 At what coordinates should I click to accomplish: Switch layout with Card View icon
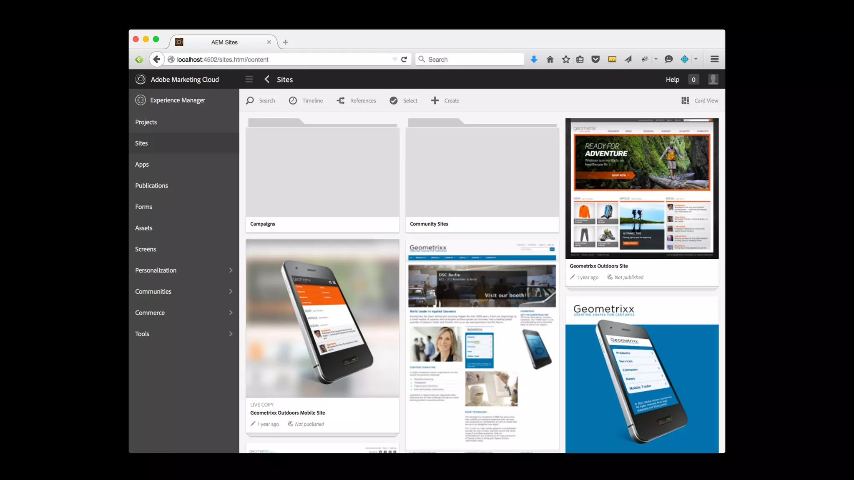(685, 100)
